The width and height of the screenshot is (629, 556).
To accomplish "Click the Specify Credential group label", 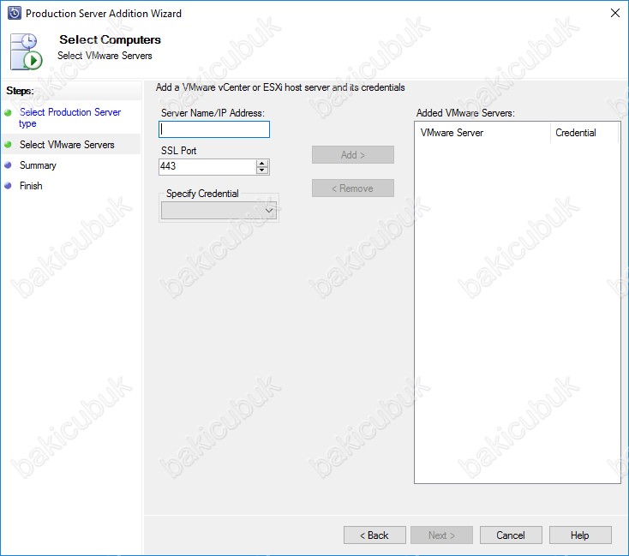I will pyautogui.click(x=202, y=194).
